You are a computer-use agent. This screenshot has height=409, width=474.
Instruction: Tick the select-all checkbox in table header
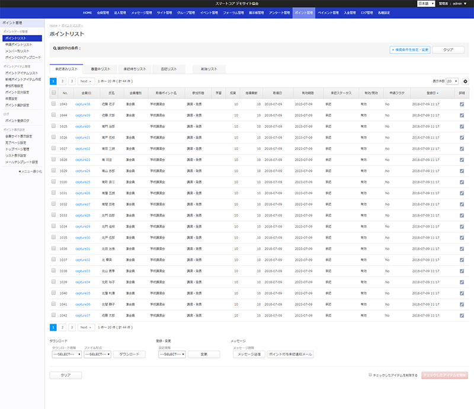click(x=53, y=93)
